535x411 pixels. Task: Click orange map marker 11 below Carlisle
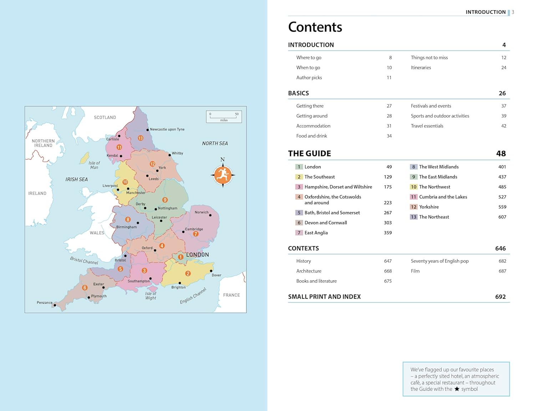[119, 147]
